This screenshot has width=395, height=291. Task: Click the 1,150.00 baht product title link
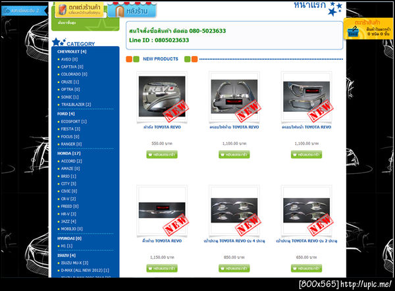click(162, 241)
